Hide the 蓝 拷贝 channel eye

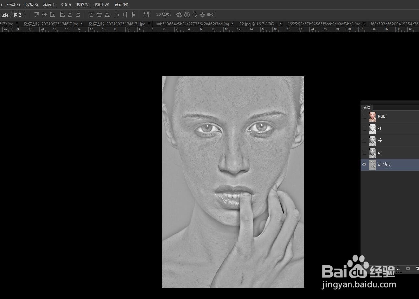tap(364, 164)
